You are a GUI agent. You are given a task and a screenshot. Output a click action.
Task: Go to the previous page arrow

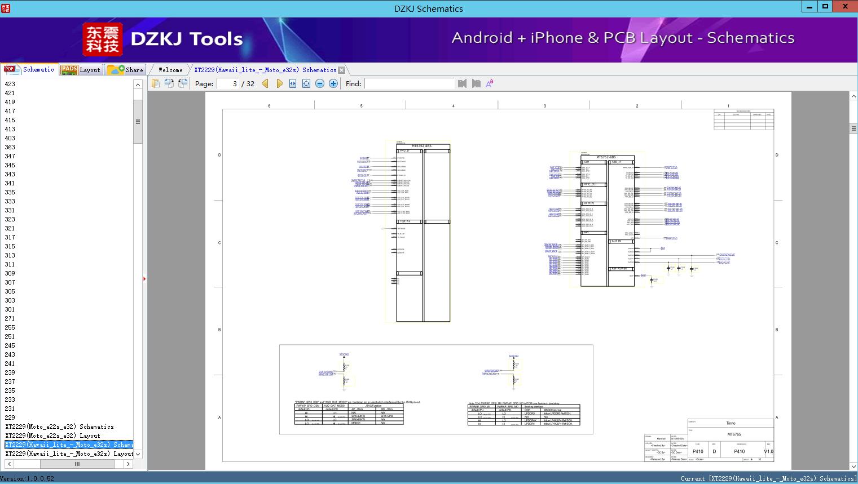pyautogui.click(x=265, y=83)
